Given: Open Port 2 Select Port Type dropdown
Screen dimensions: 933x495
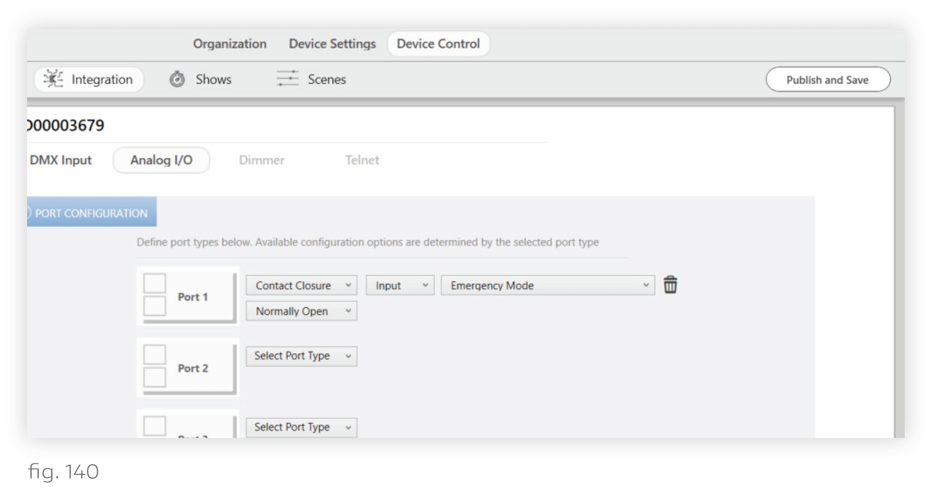Looking at the screenshot, I should tap(301, 356).
